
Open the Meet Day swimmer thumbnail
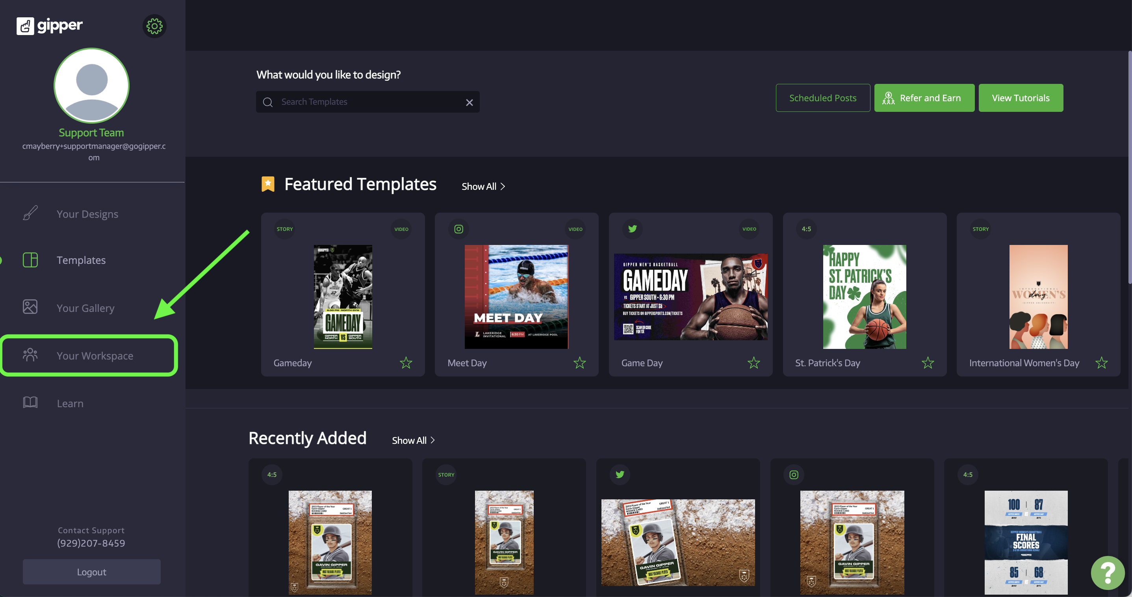coord(516,297)
